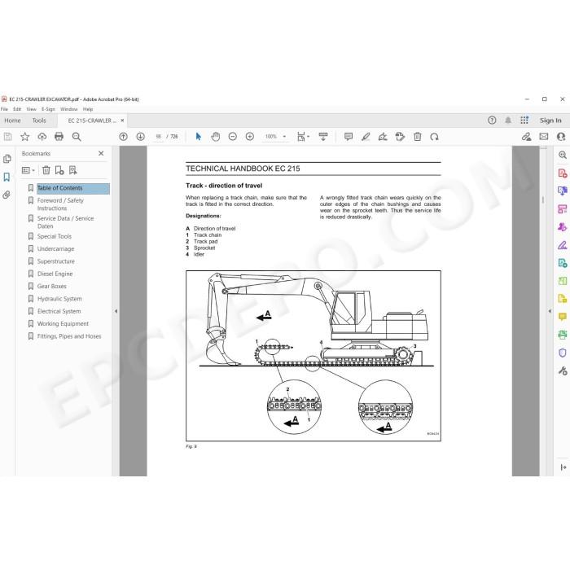Open the page thumbnails panel
Viewport: 570px width, 570px height.
pos(7,159)
